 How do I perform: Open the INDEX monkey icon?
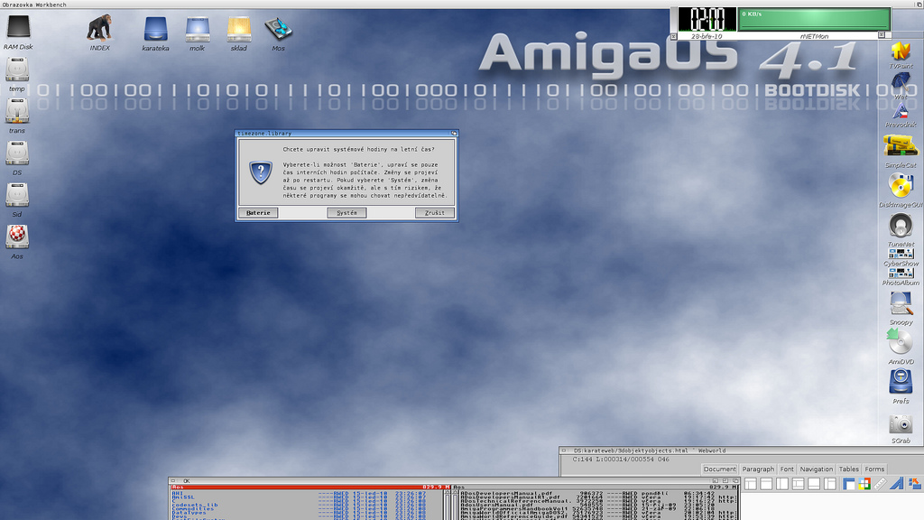99,28
